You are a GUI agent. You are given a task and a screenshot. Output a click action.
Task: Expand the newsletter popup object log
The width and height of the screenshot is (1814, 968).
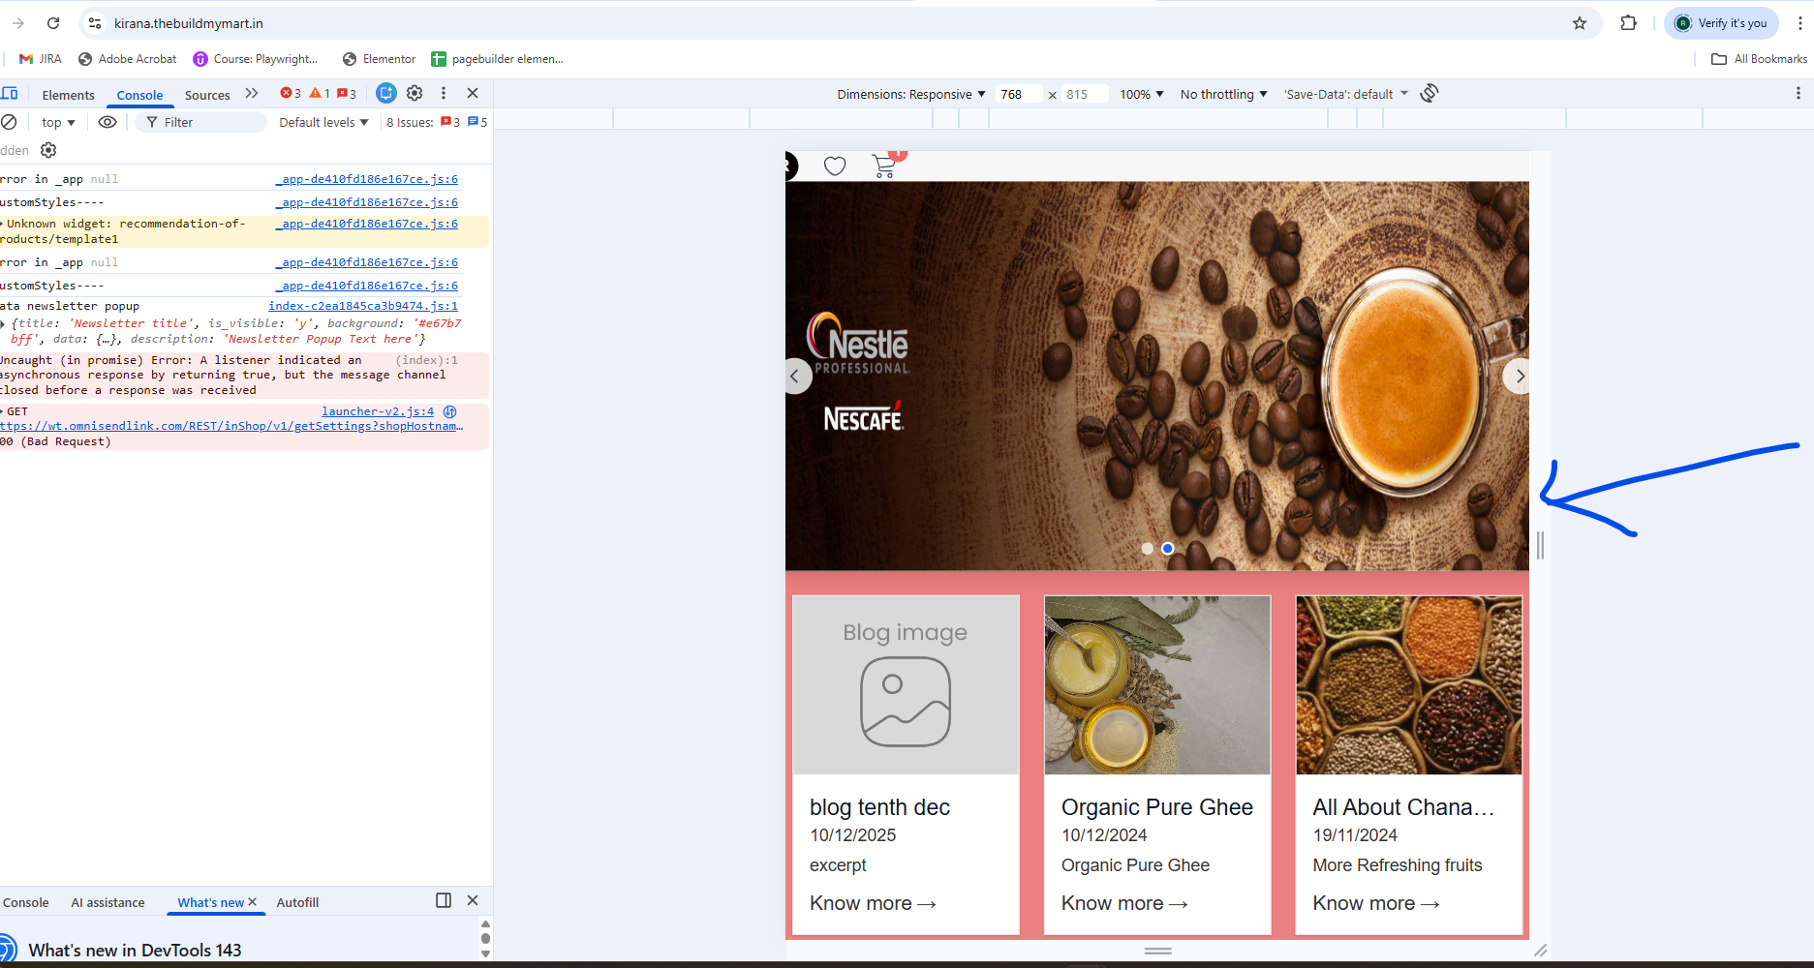point(4,323)
